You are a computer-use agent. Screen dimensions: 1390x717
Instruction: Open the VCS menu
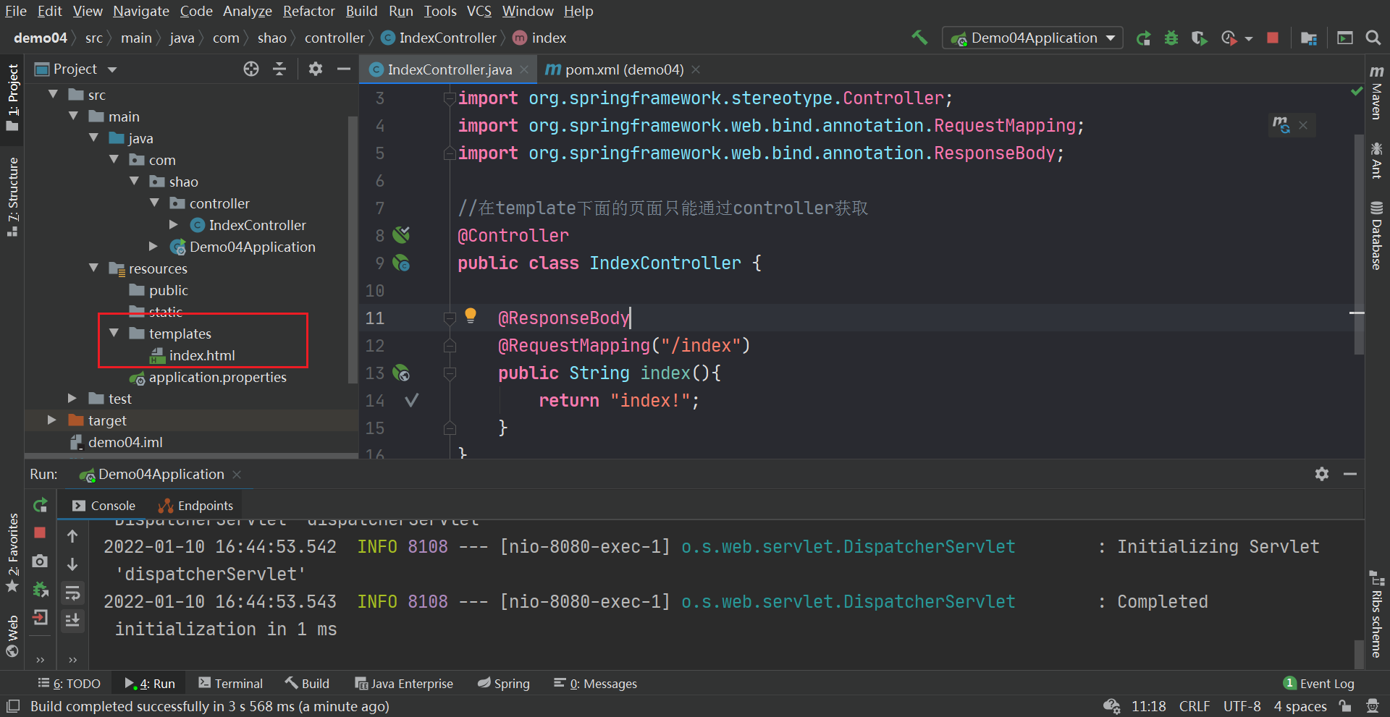[479, 11]
